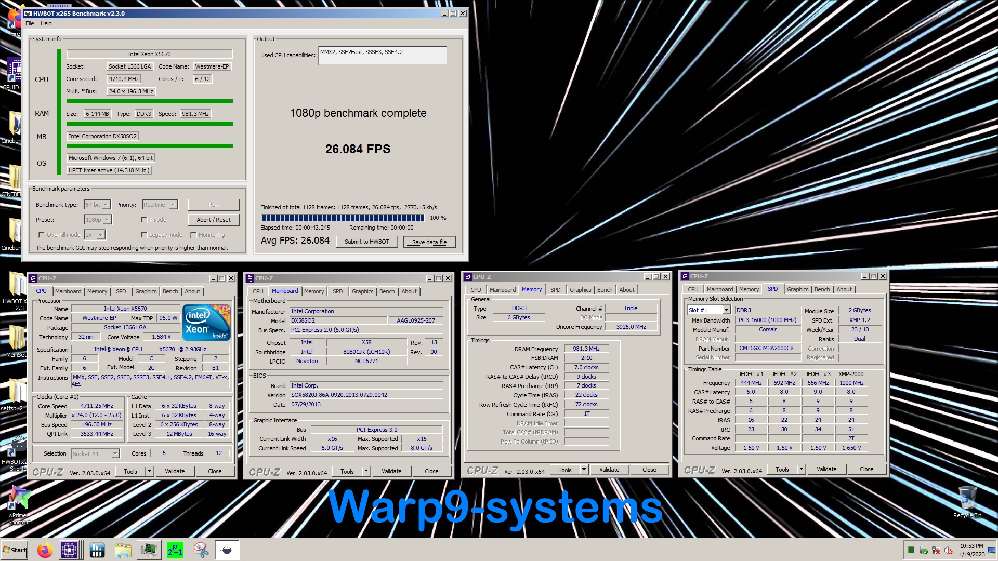
Task: Click Validate in CPU-Z Memory window
Action: (x=609, y=470)
